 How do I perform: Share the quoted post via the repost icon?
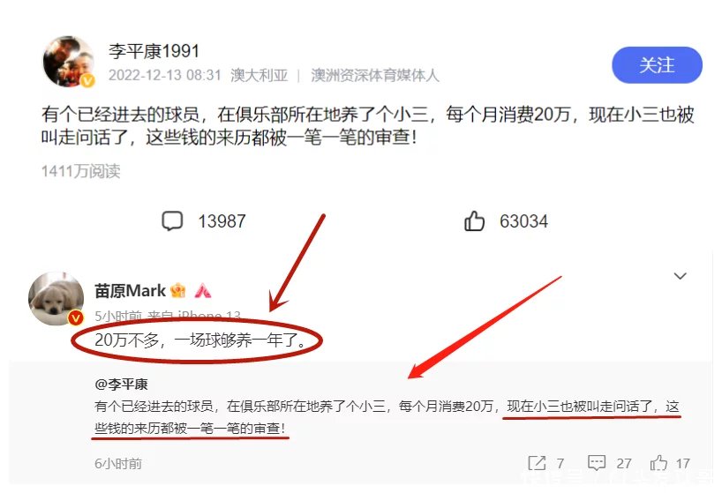(x=537, y=463)
